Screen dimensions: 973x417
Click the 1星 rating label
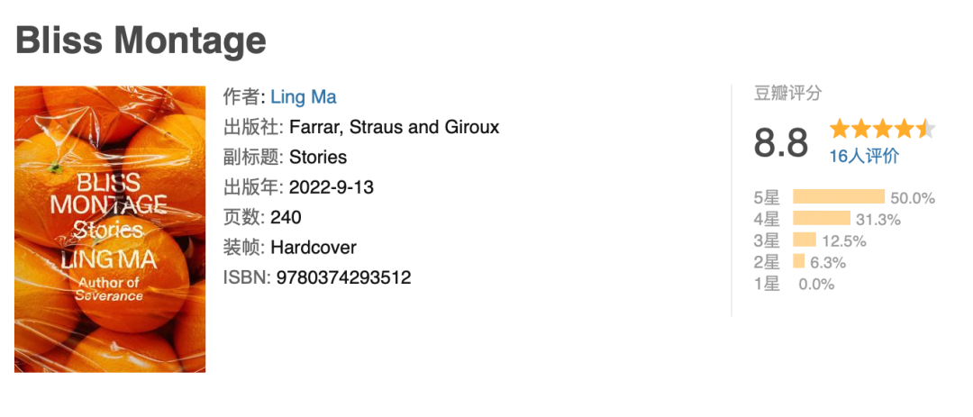tap(767, 284)
